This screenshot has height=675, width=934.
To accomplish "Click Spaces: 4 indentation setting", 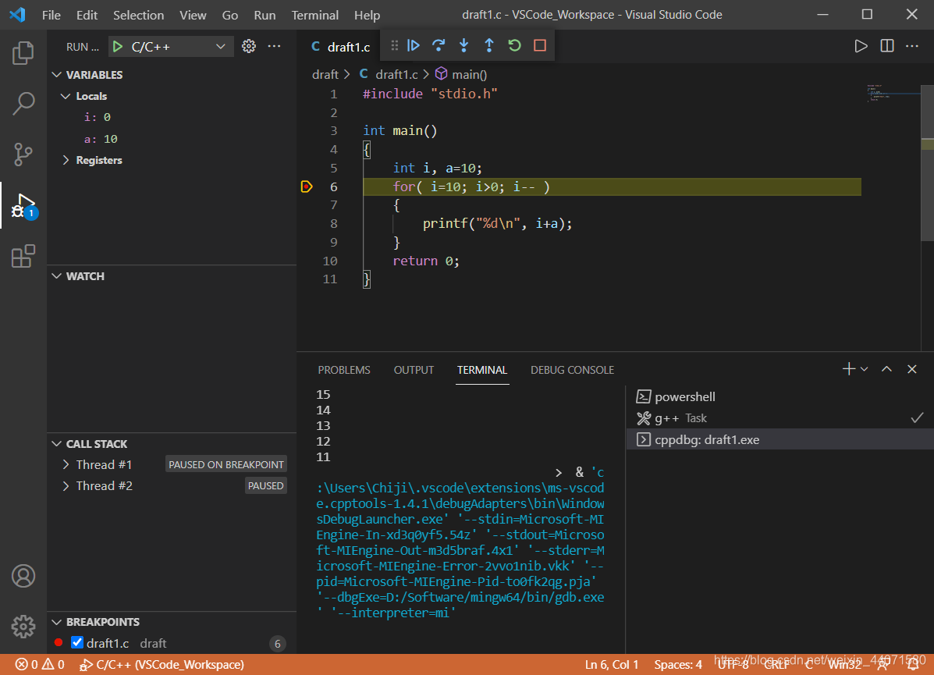I will click(678, 664).
